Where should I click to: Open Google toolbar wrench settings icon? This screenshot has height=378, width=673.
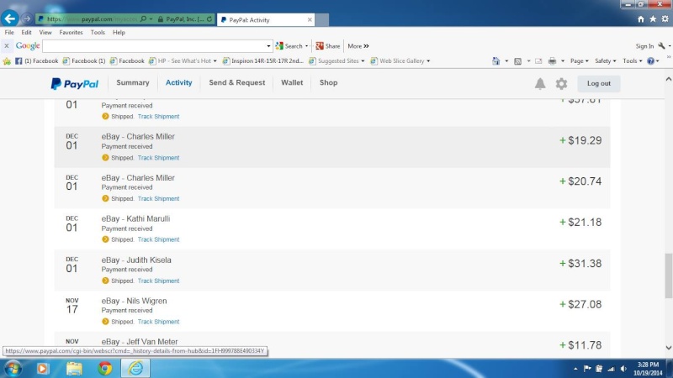(x=661, y=46)
